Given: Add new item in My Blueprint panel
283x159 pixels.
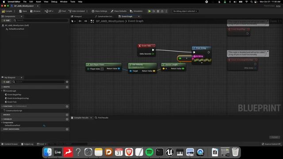Looking at the screenshot, I should pyautogui.click(x=6, y=82).
